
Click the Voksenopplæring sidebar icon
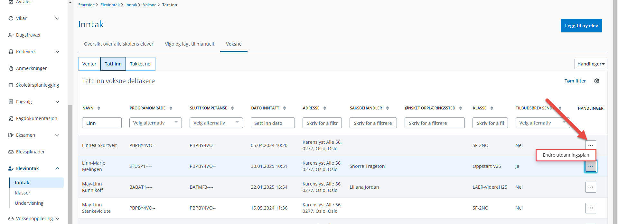(11, 219)
